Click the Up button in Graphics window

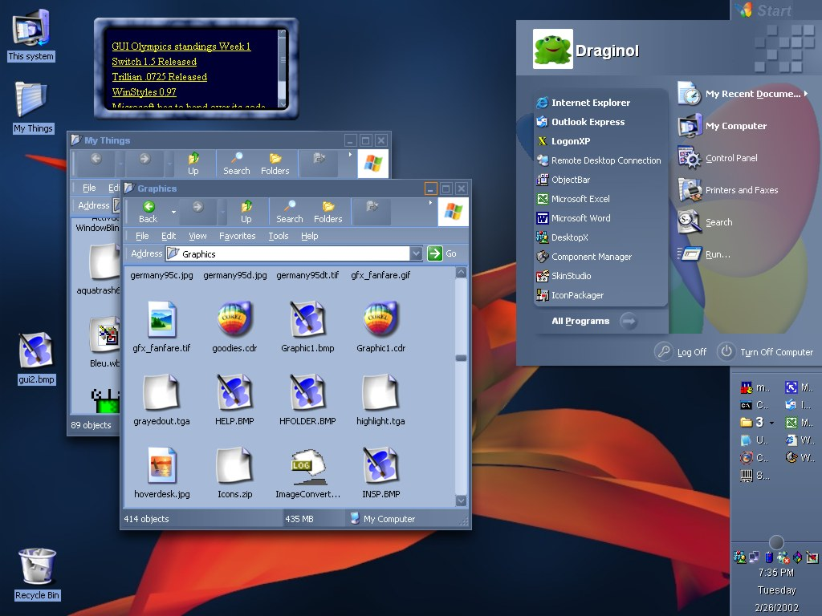coord(246,212)
